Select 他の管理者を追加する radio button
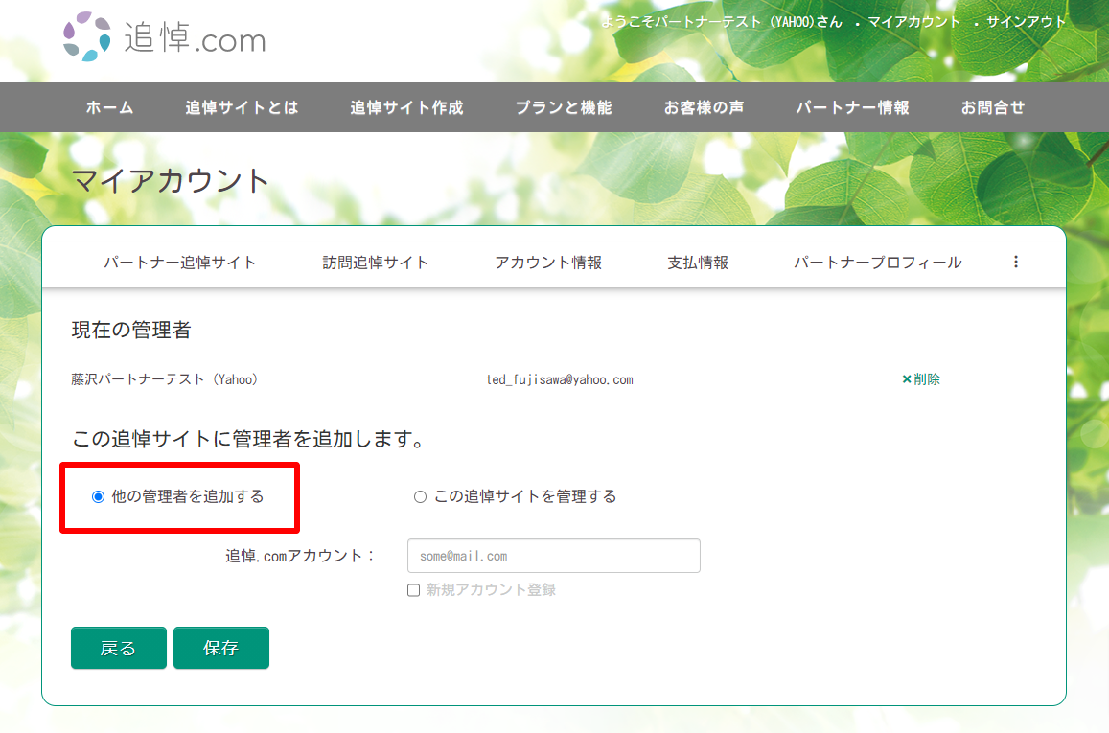1109x733 pixels. [98, 496]
